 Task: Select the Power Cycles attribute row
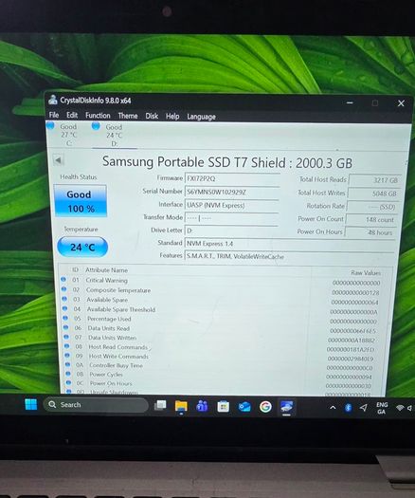221,375
